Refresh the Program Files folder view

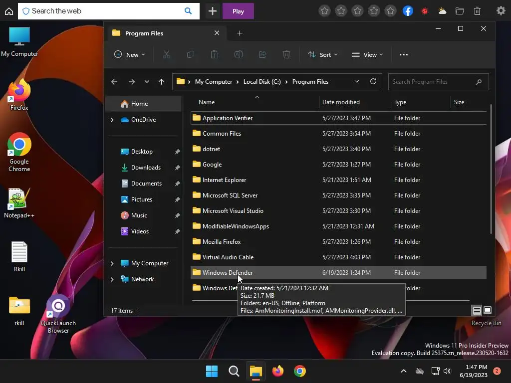click(373, 81)
